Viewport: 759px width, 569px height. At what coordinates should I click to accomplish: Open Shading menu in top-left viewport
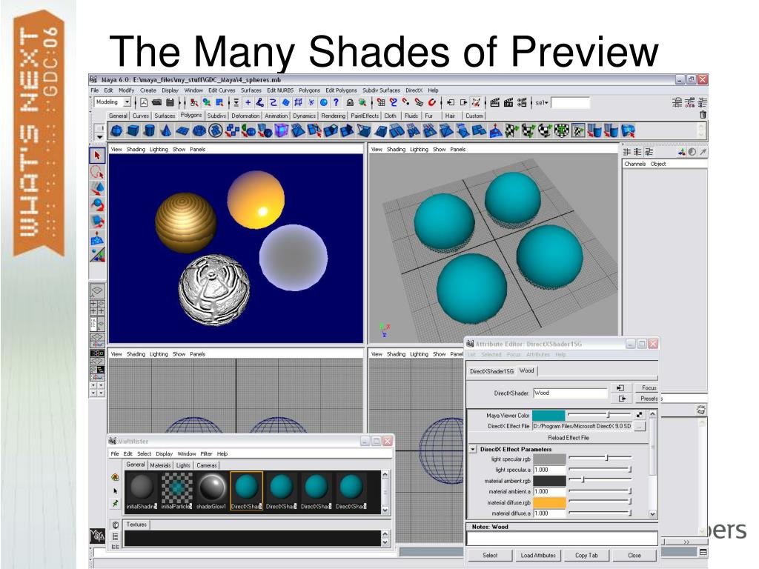coord(136,150)
